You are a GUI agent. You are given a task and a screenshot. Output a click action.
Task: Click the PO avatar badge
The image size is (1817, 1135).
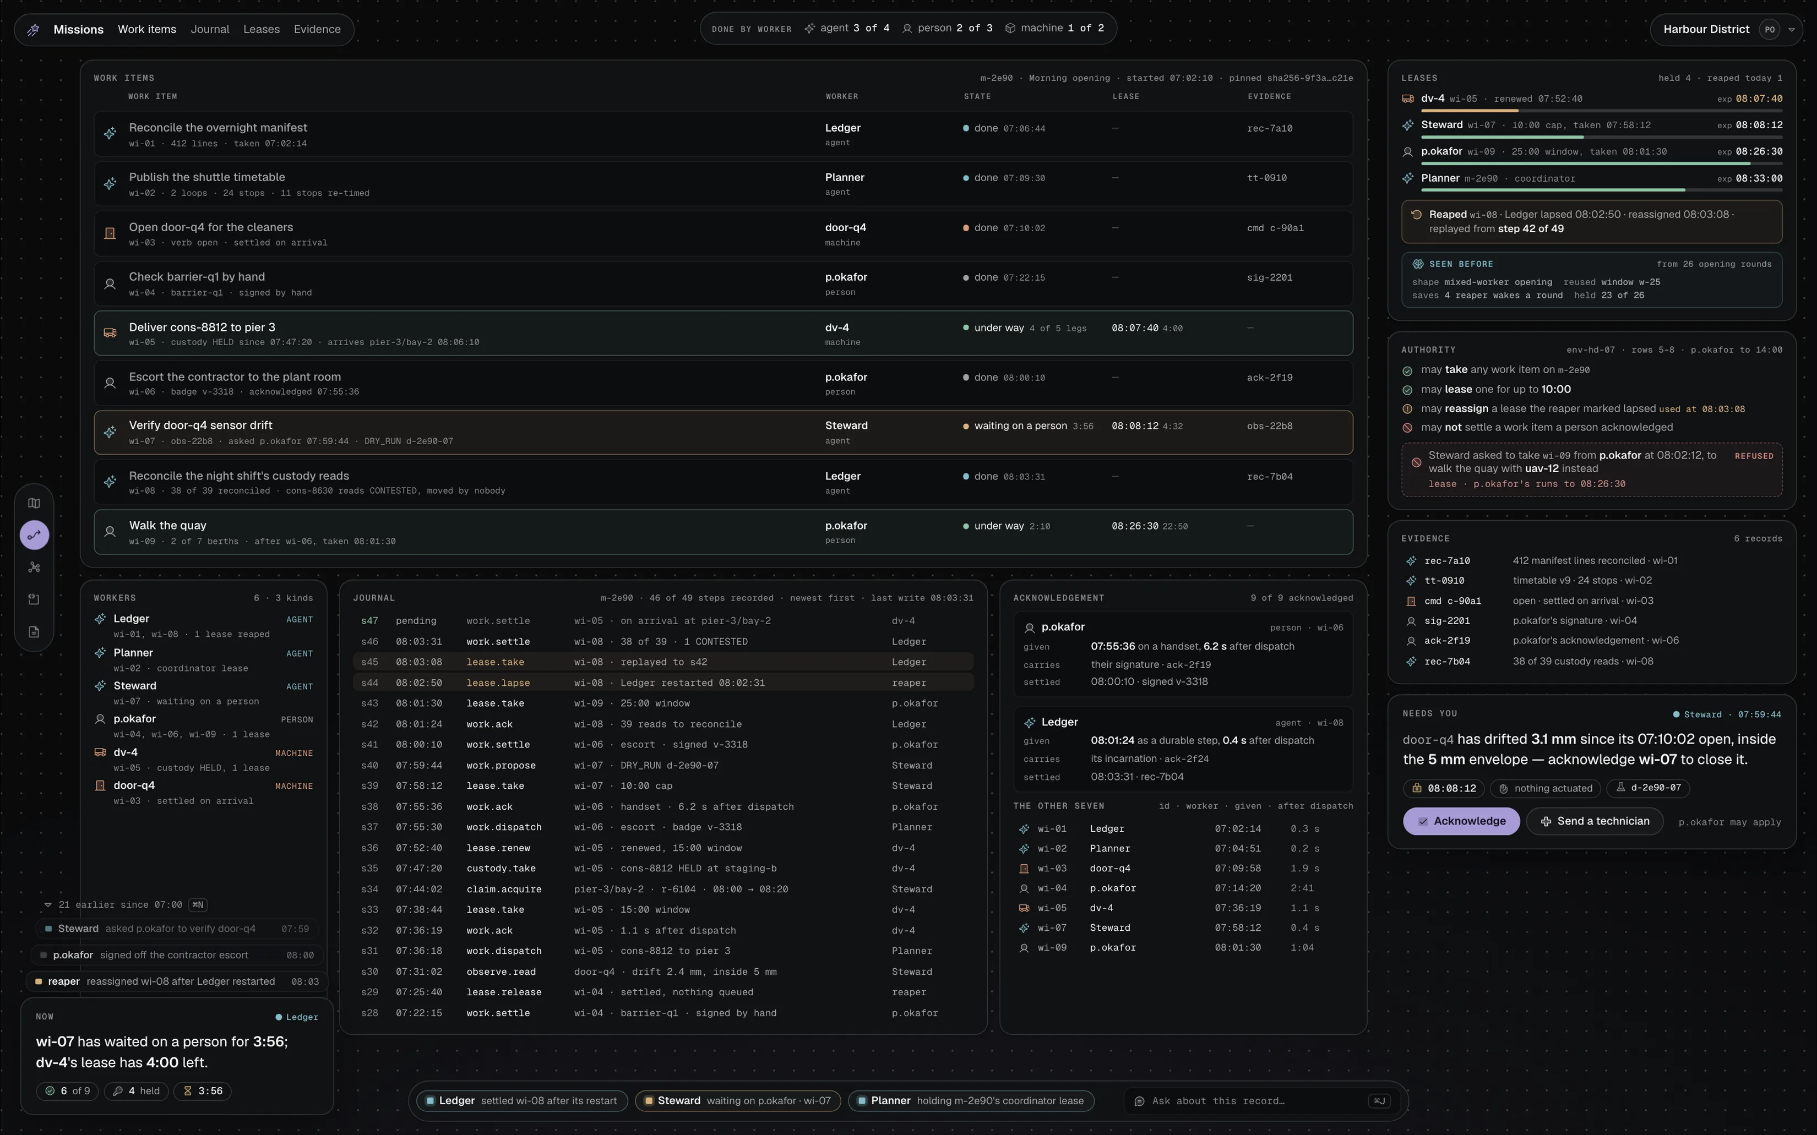(x=1770, y=30)
